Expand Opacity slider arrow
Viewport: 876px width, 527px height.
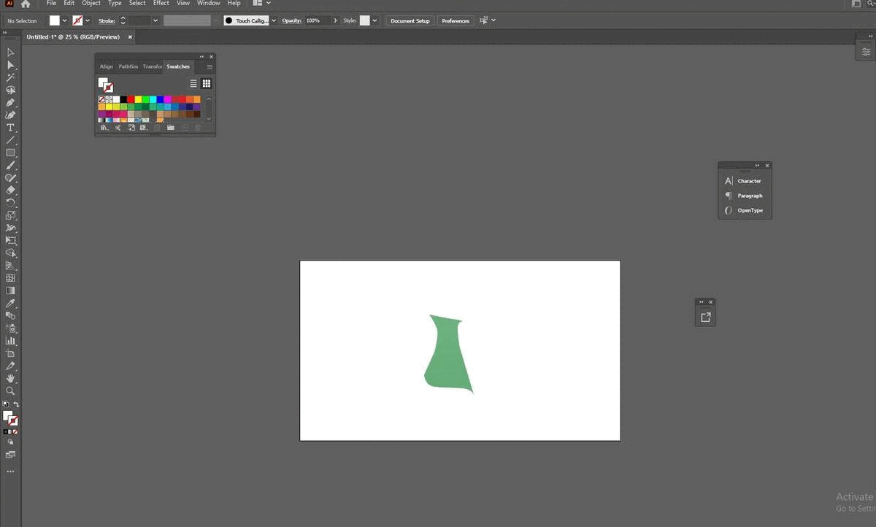coord(336,20)
